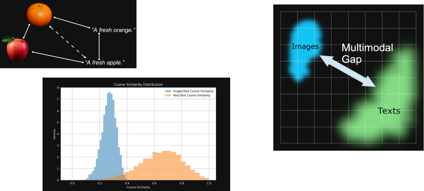Click the large light-blue Multimodal Gap arrow
The width and height of the screenshot is (424, 191).
click(x=347, y=71)
